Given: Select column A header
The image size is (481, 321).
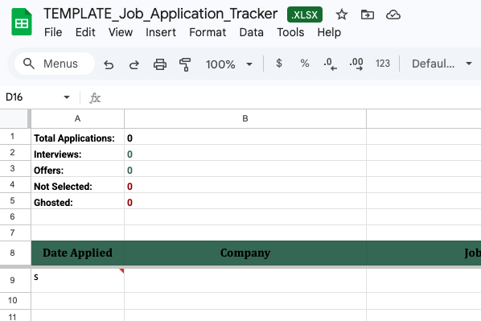Looking at the screenshot, I should (x=77, y=119).
